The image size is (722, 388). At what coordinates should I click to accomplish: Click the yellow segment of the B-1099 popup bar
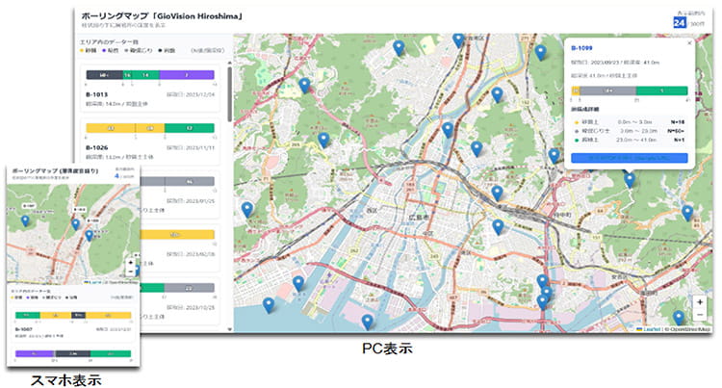coord(576,91)
